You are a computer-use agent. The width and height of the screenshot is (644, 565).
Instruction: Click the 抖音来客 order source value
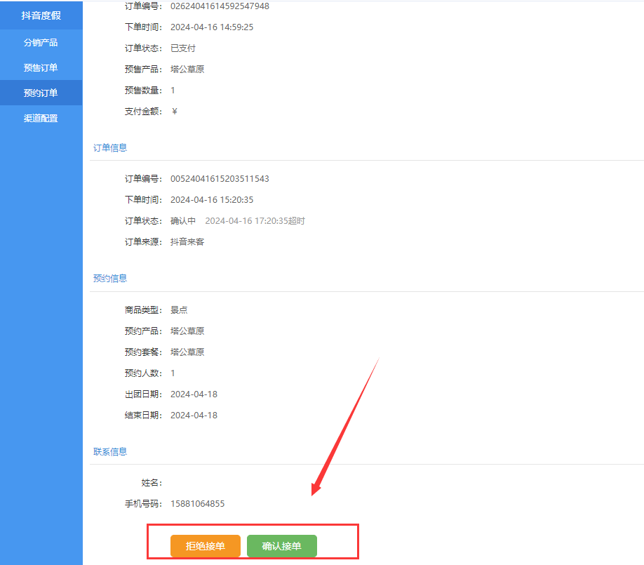(187, 242)
